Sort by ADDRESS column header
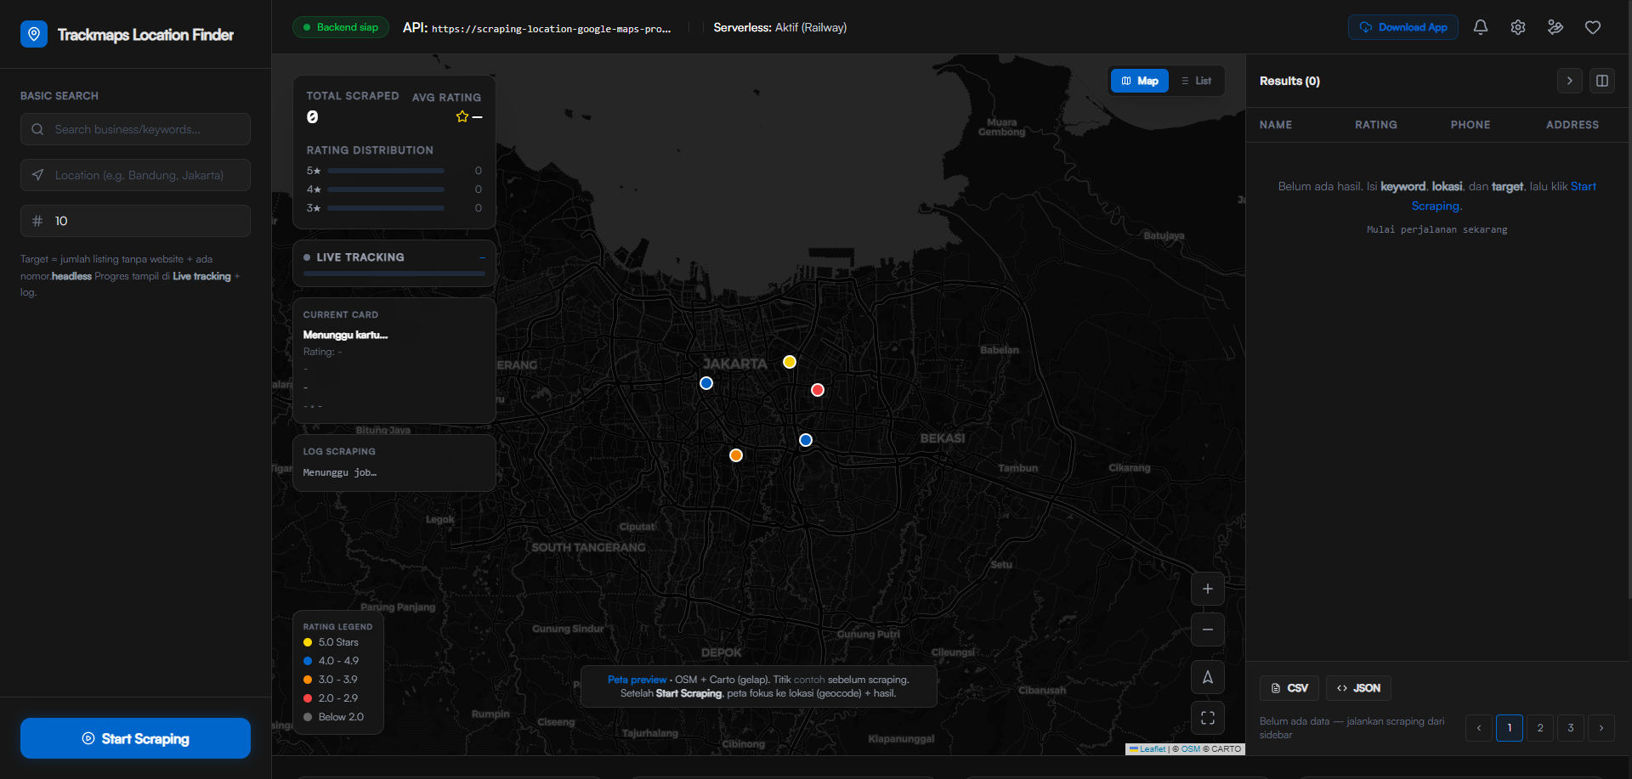The height and width of the screenshot is (779, 1632). point(1572,125)
